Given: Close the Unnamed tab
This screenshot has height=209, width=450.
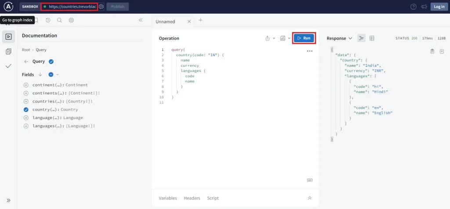Looking at the screenshot, I should [x=189, y=22].
